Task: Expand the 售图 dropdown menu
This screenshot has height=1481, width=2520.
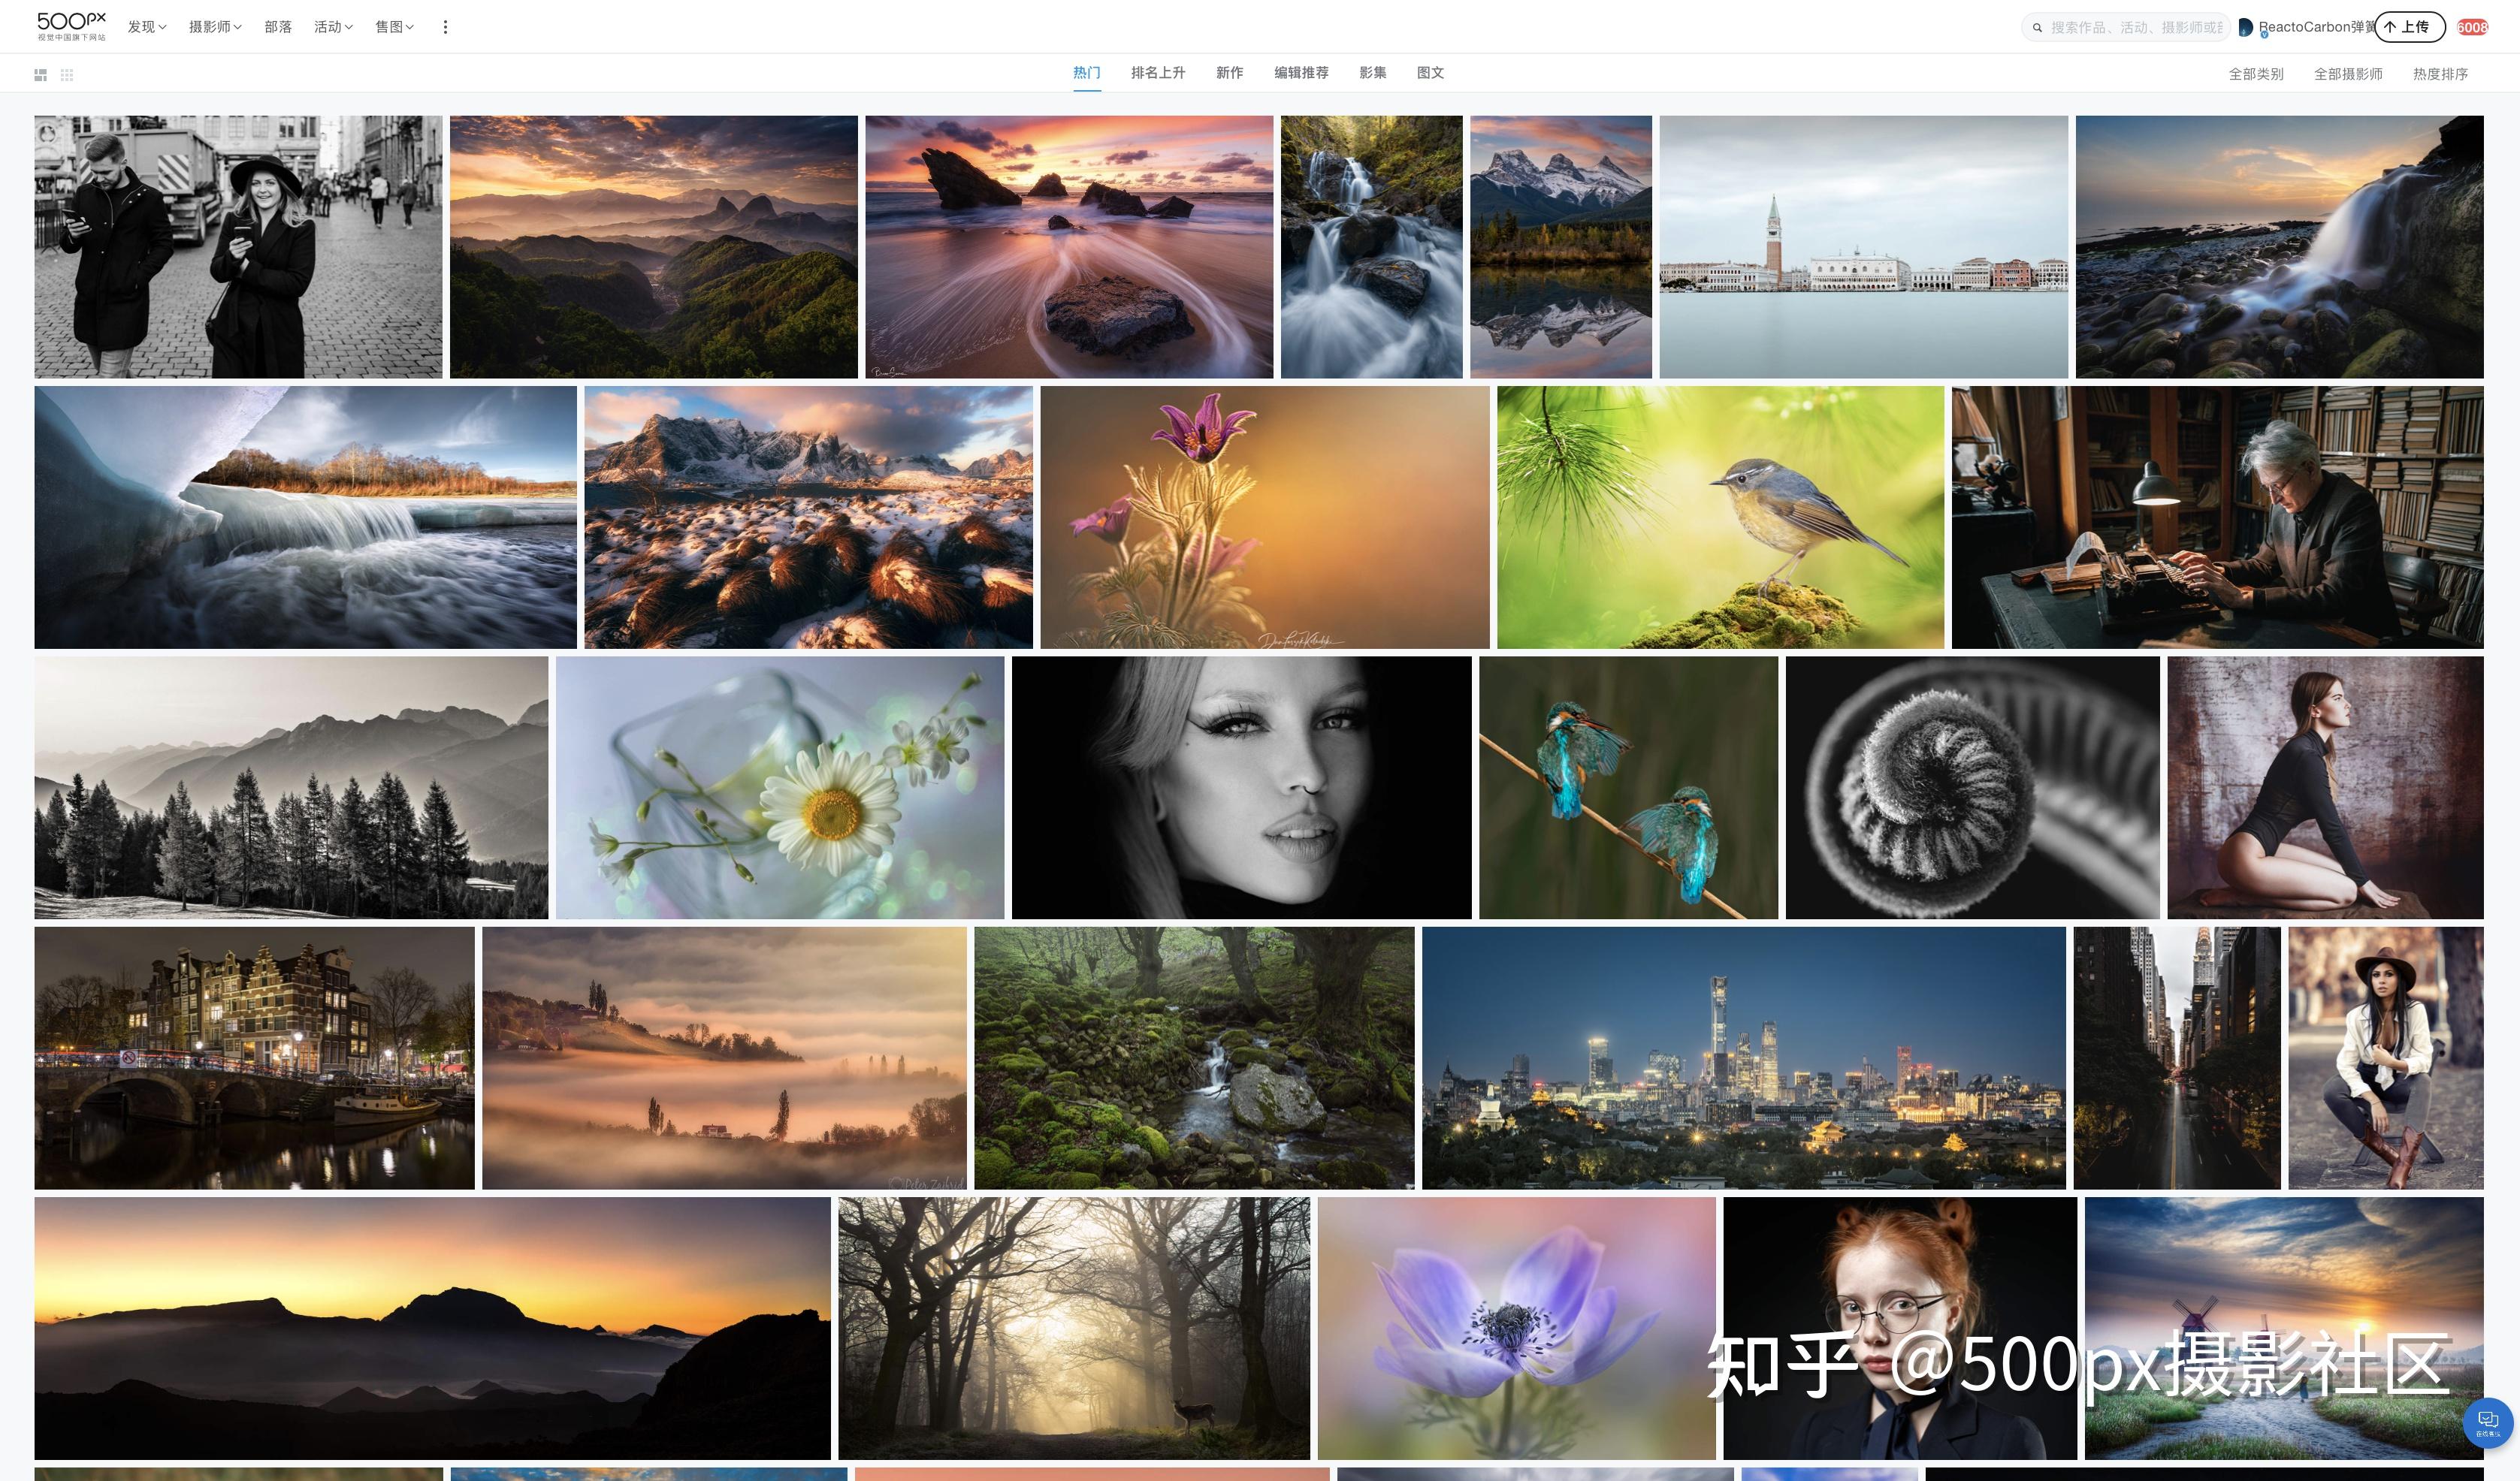Action: (394, 27)
